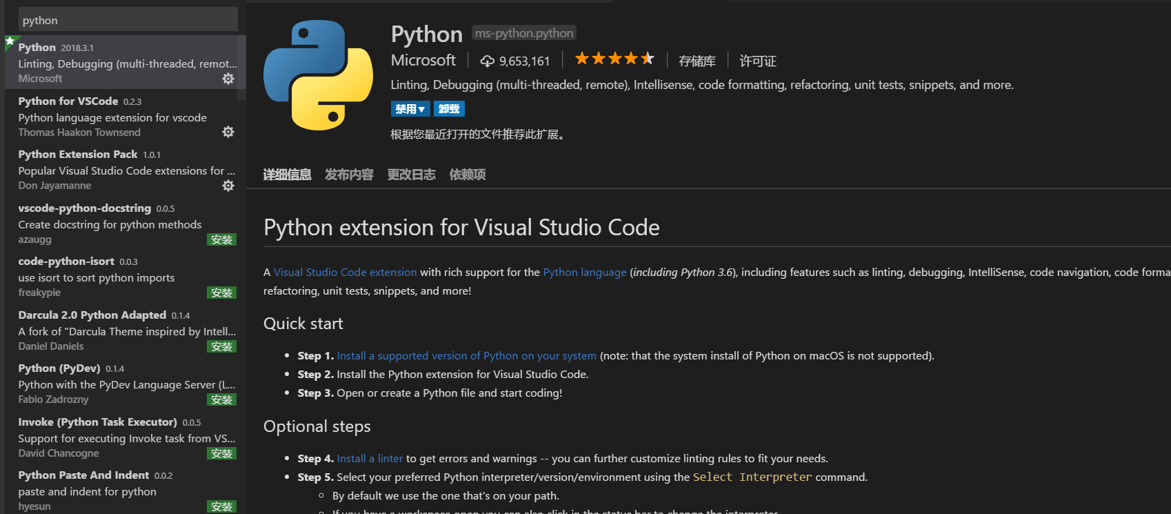This screenshot has width=1171, height=514.
Task: Click the Select Interpreter command text
Action: pos(752,477)
